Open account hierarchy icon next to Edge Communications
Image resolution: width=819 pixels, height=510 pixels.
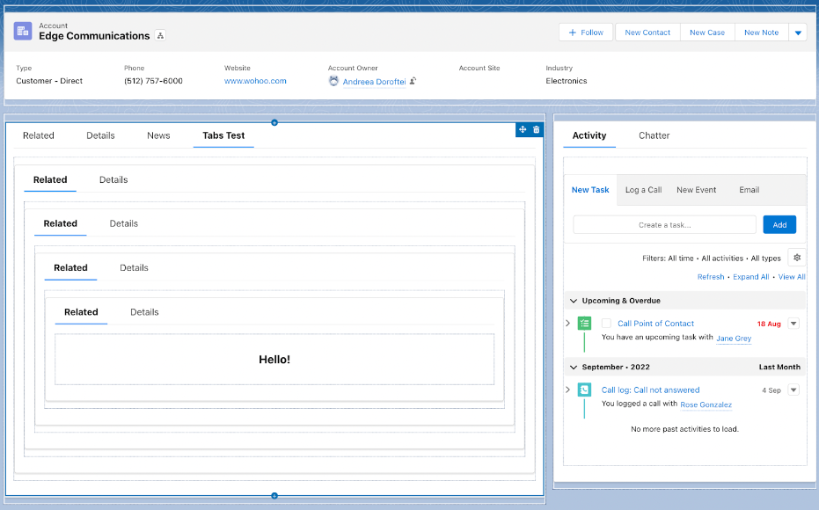(x=160, y=35)
